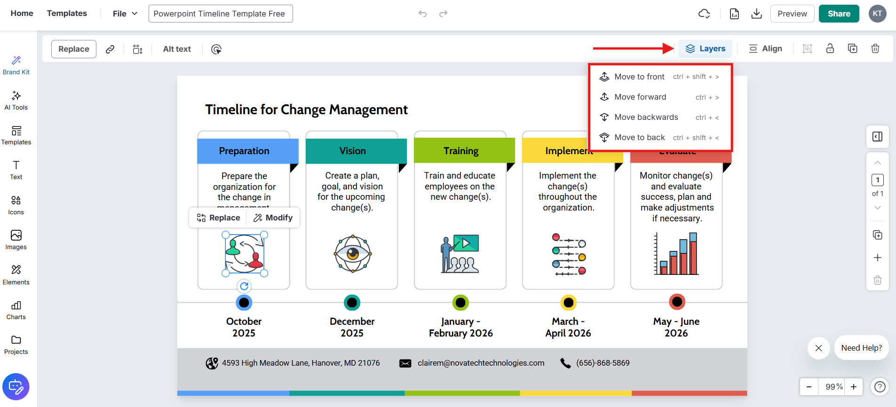Choose Move backwards in the Layers menu
The width and height of the screenshot is (896, 407).
[x=646, y=117]
